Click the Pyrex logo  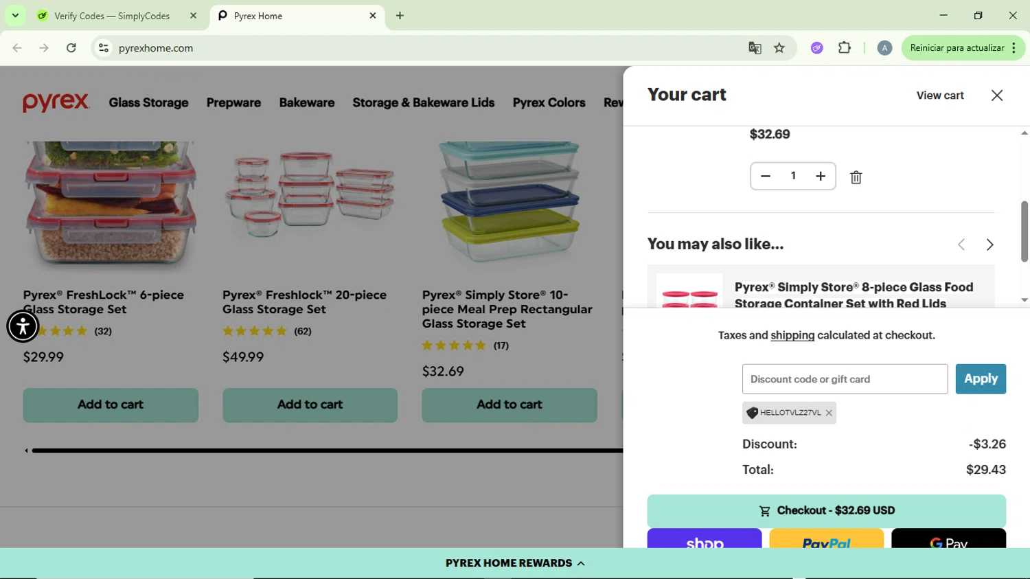click(x=56, y=102)
